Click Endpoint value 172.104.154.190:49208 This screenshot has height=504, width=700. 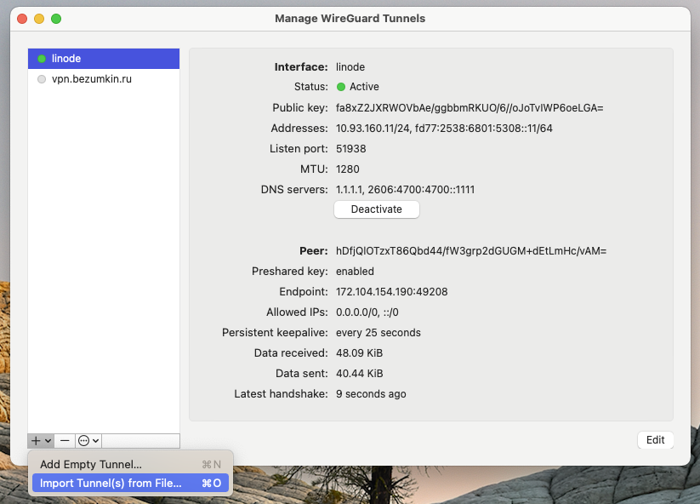pyautogui.click(x=391, y=292)
